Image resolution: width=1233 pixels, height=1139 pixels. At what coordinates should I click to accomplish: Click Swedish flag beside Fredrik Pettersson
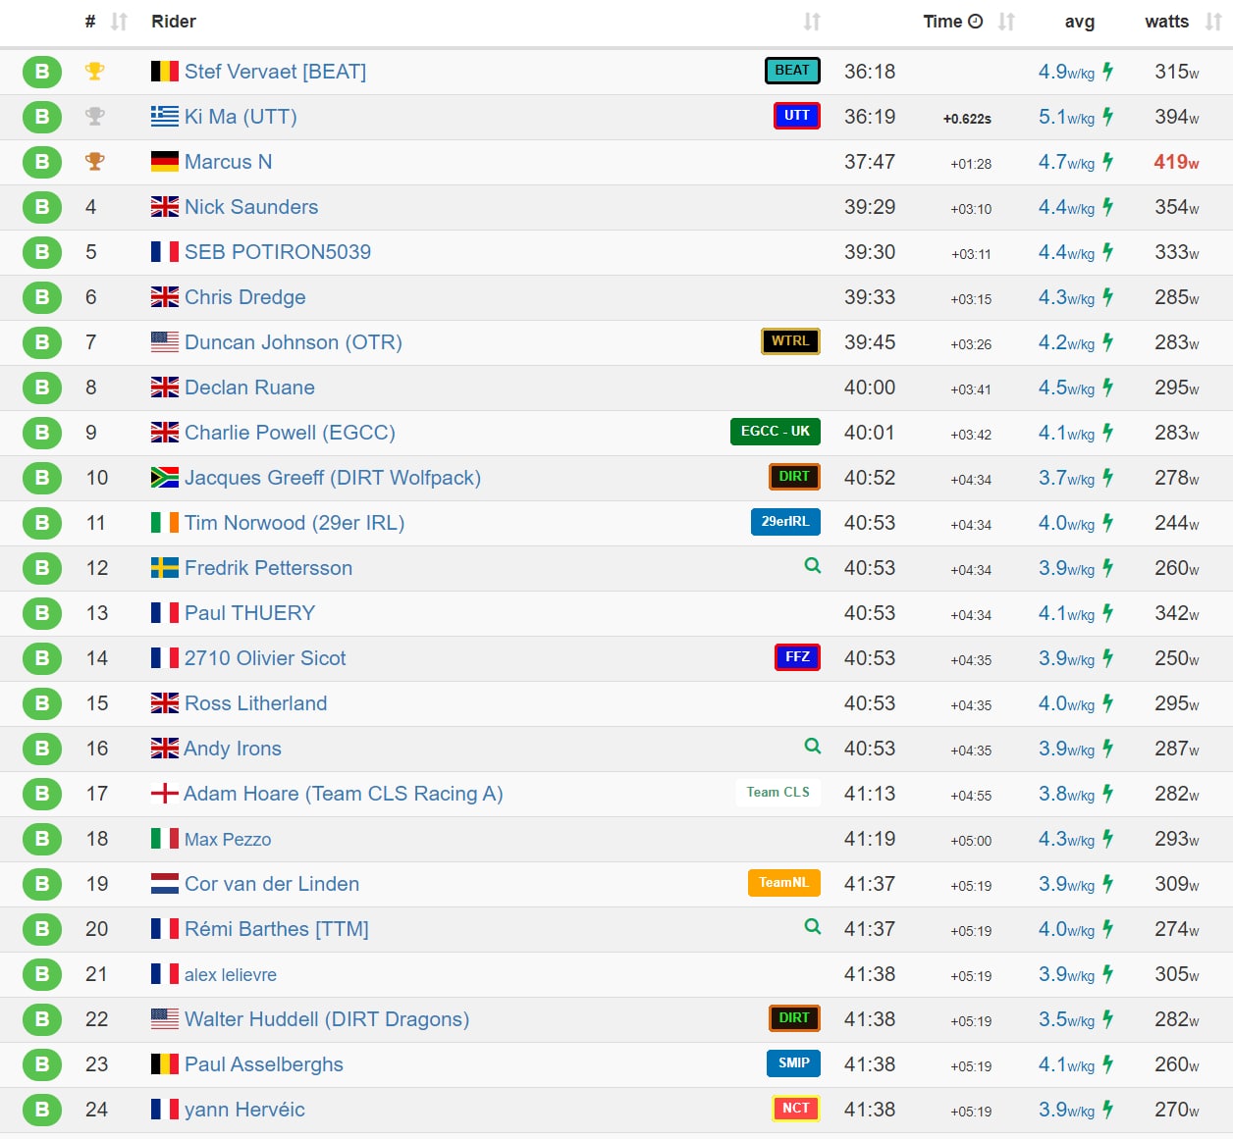coord(165,568)
